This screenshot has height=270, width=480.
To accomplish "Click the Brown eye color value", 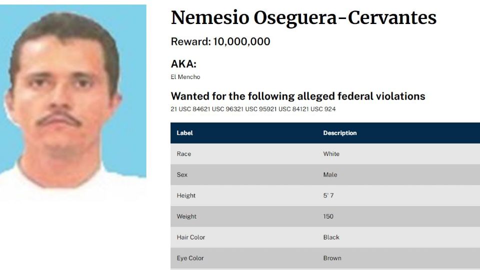I will 332,258.
